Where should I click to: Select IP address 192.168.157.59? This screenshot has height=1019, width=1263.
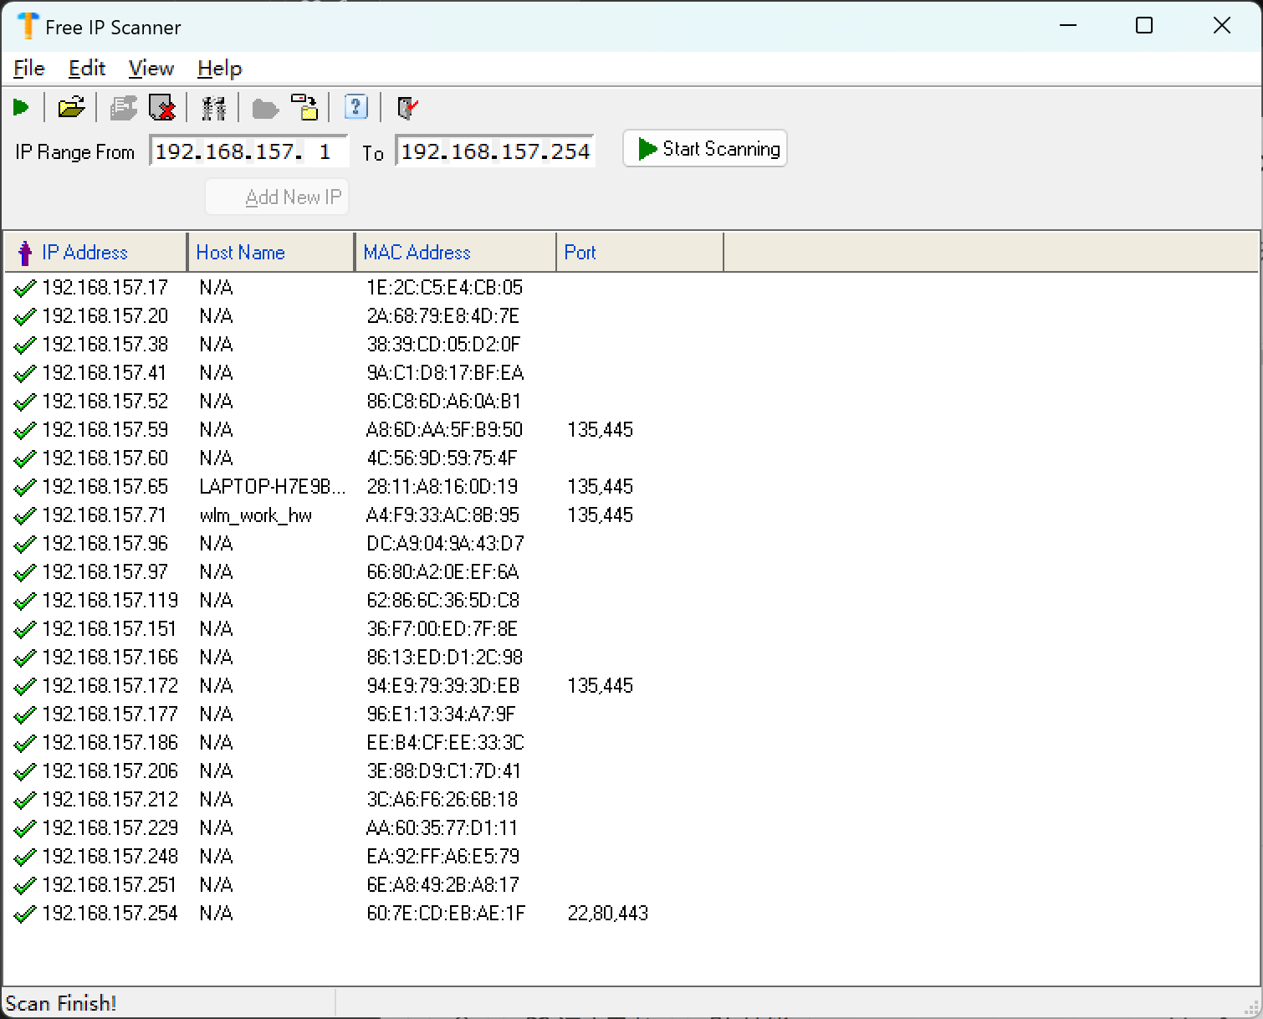pyautogui.click(x=105, y=429)
